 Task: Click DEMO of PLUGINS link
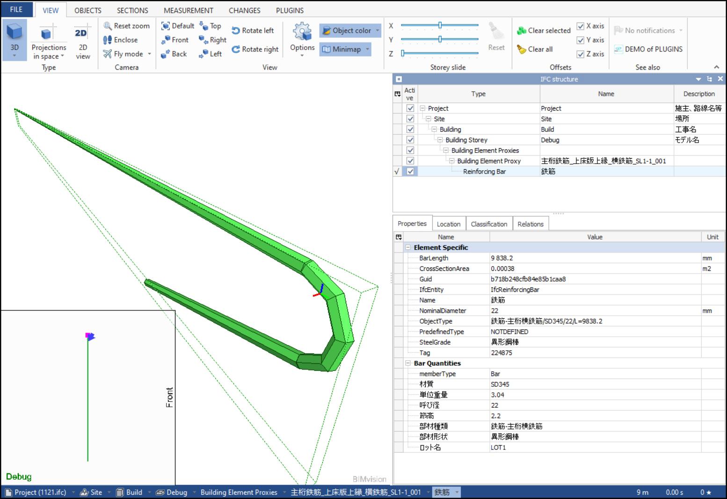[x=653, y=49]
